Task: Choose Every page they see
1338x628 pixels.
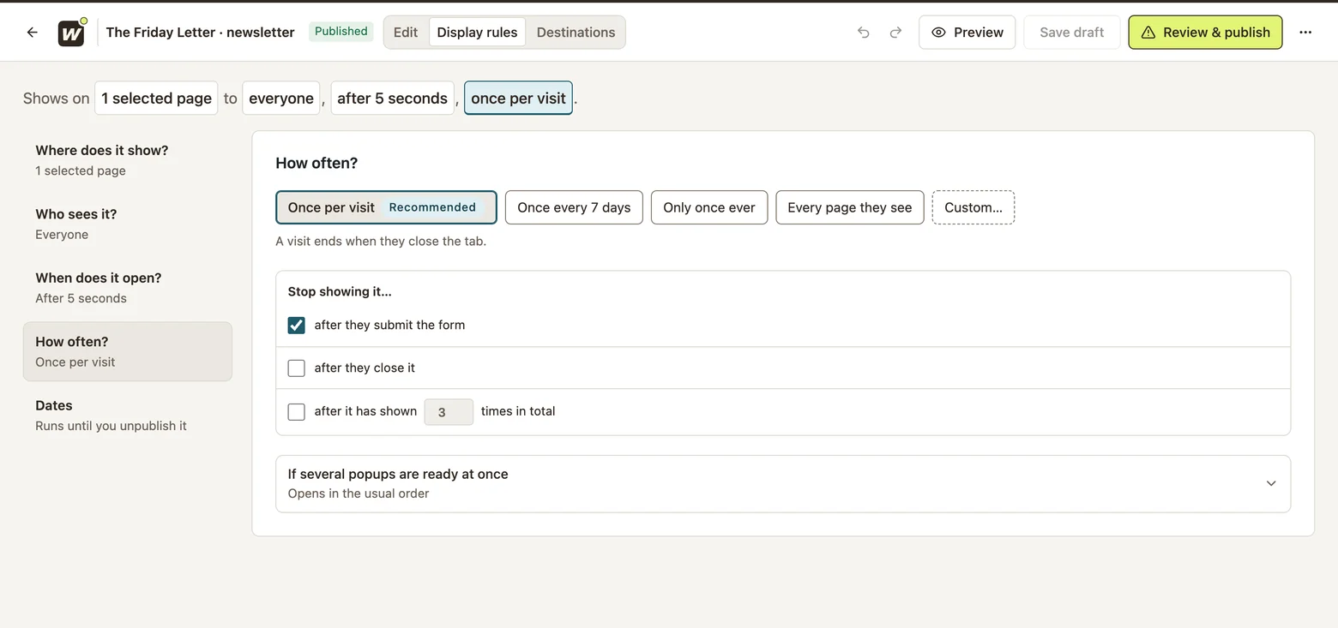Action: [850, 207]
